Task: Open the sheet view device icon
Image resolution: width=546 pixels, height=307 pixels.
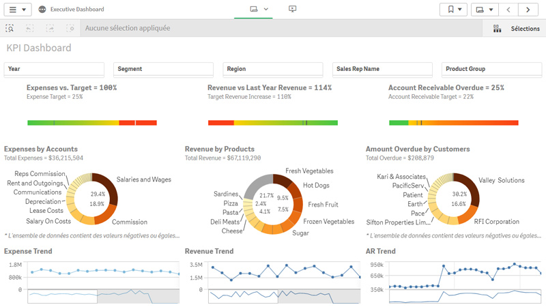Action: (254, 9)
